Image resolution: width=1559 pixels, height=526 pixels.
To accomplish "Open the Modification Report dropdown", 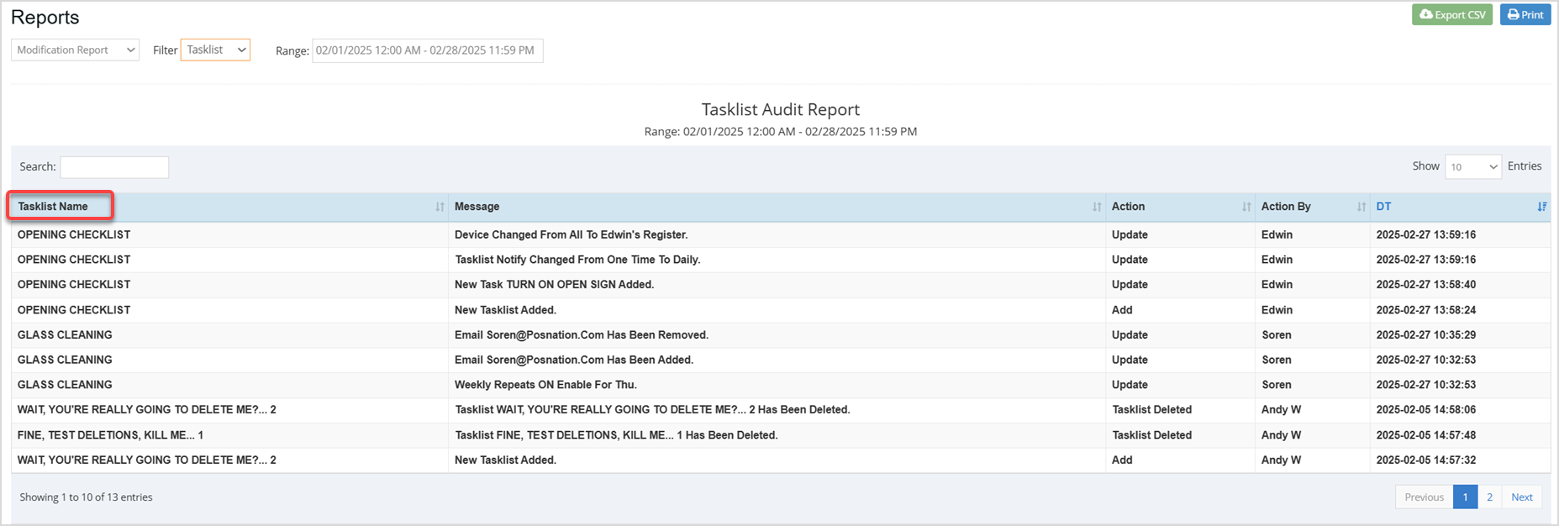I will [x=76, y=50].
